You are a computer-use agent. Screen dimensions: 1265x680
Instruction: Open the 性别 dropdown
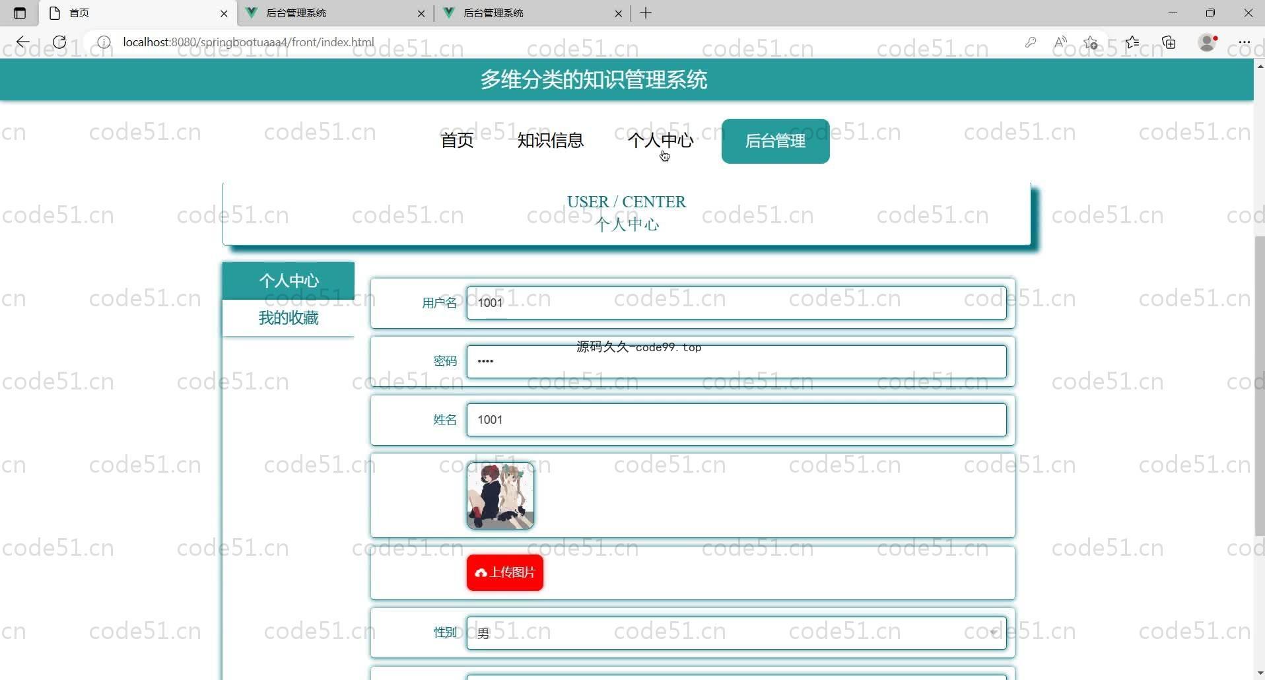(x=736, y=633)
